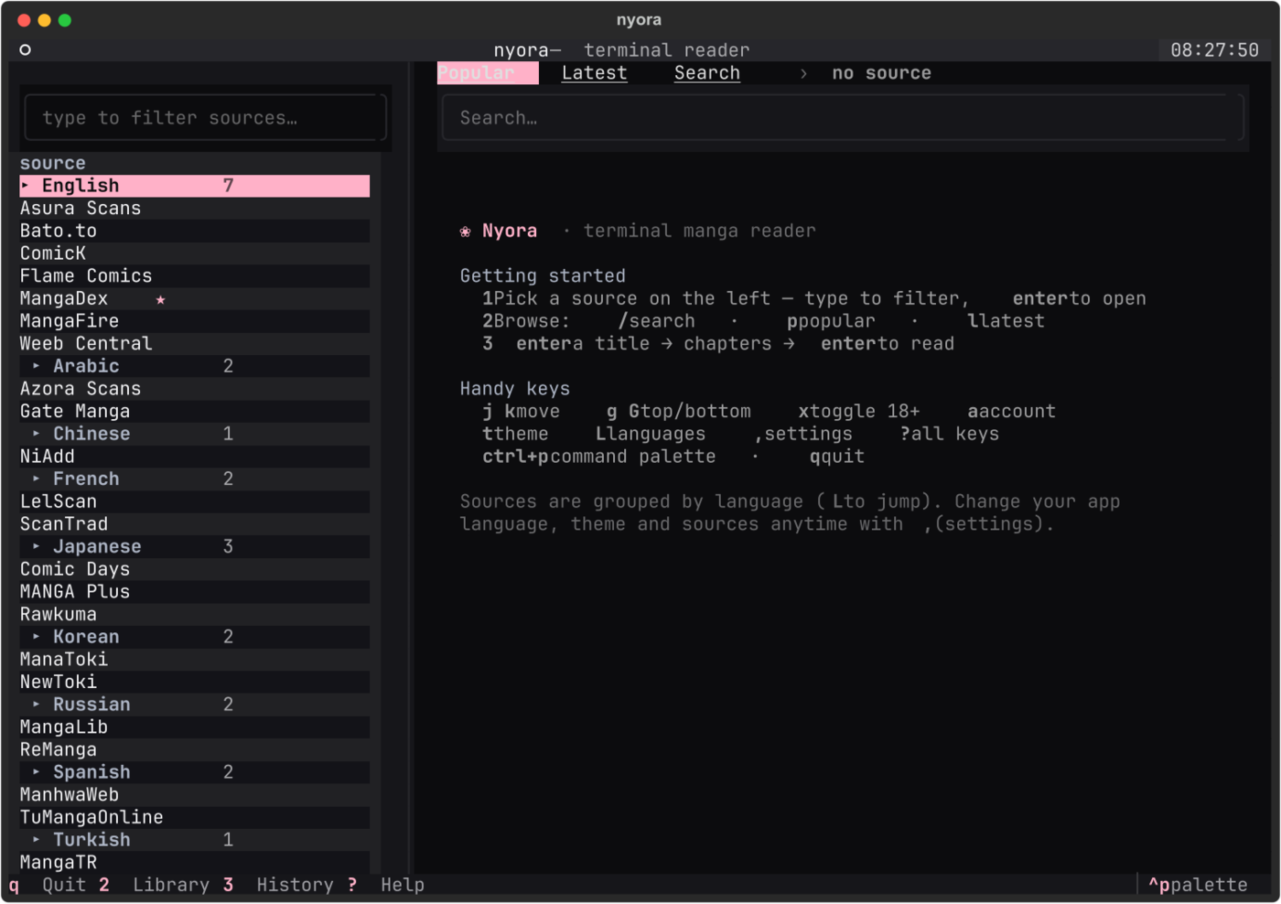Image resolution: width=1281 pixels, height=904 pixels.
Task: Click the /search browse hint
Action: coord(656,321)
